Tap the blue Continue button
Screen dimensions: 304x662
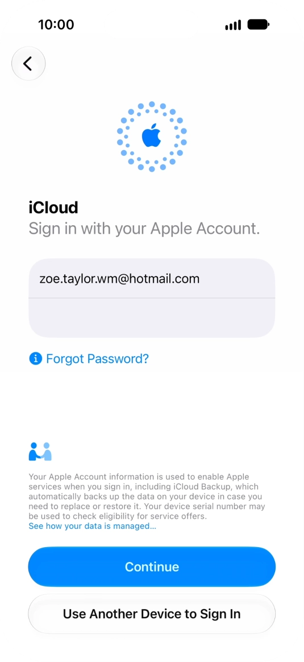tap(152, 566)
